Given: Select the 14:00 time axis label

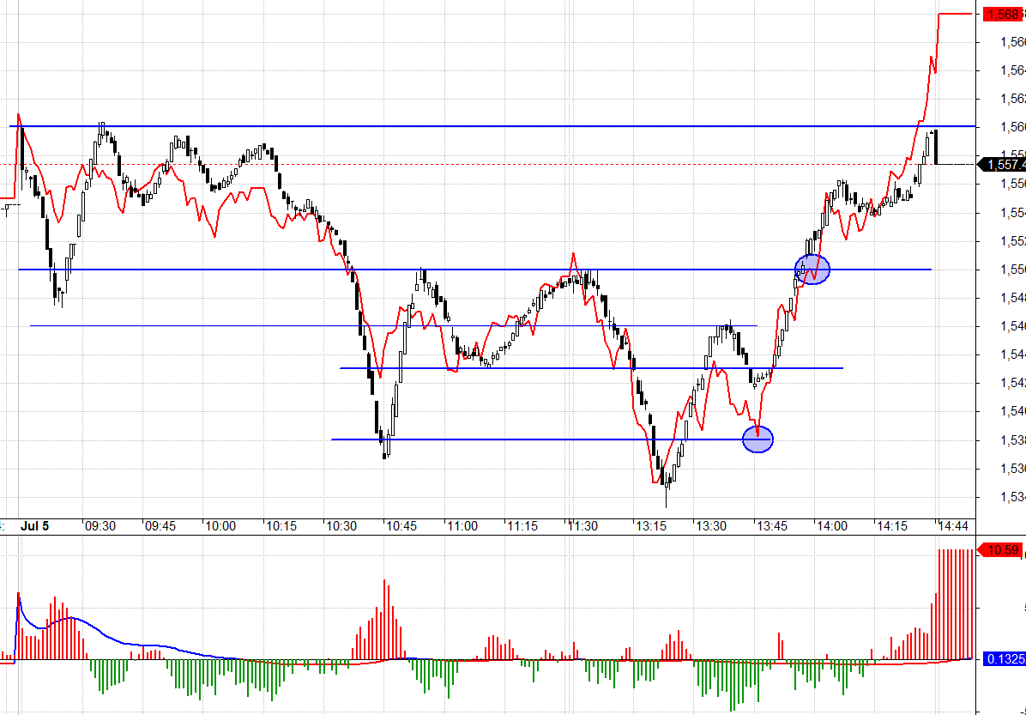Looking at the screenshot, I should pyautogui.click(x=832, y=525).
